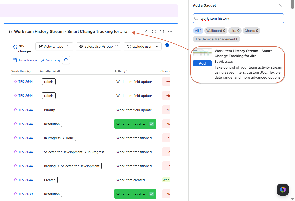Open TES-2639 work item link
Image resolution: width=295 pixels, height=201 pixels.
click(25, 194)
